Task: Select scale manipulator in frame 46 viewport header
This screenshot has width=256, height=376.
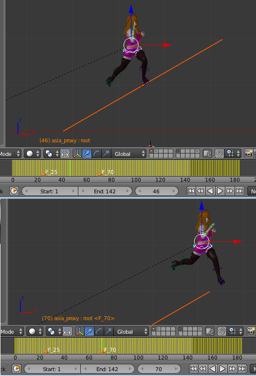Action: [x=106, y=154]
